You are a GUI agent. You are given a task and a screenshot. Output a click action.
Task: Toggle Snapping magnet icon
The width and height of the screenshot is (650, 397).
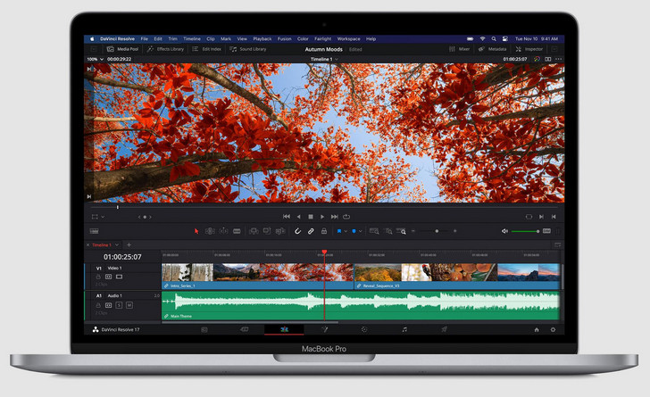297,231
